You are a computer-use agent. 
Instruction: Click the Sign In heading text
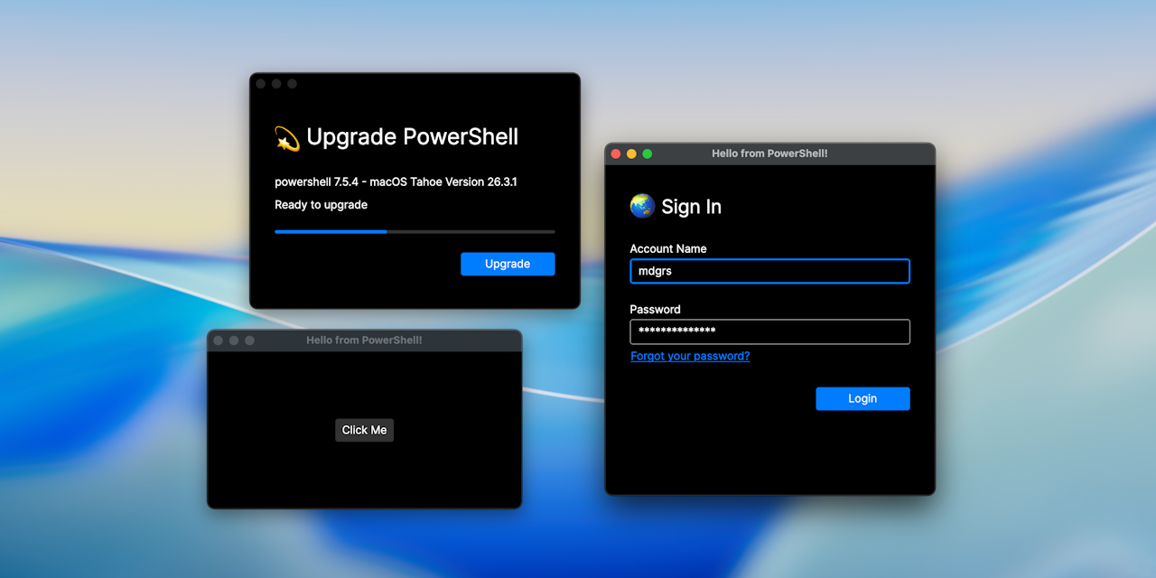click(x=691, y=207)
